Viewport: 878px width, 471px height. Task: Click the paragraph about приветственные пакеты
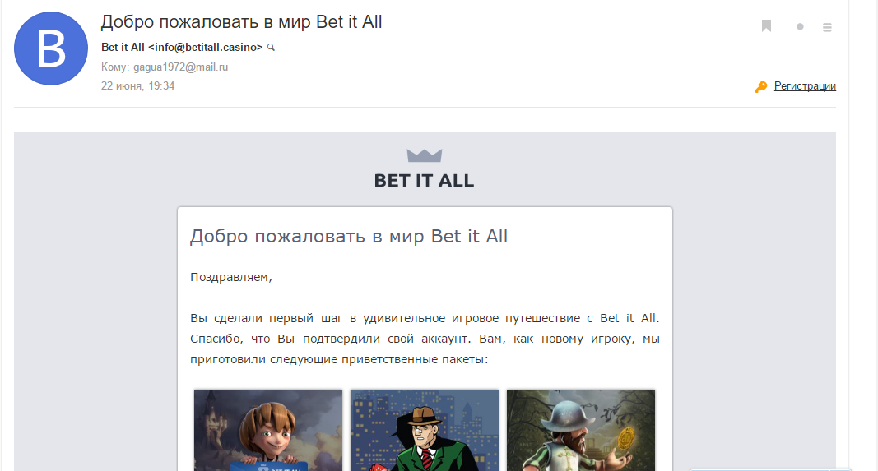(x=425, y=339)
